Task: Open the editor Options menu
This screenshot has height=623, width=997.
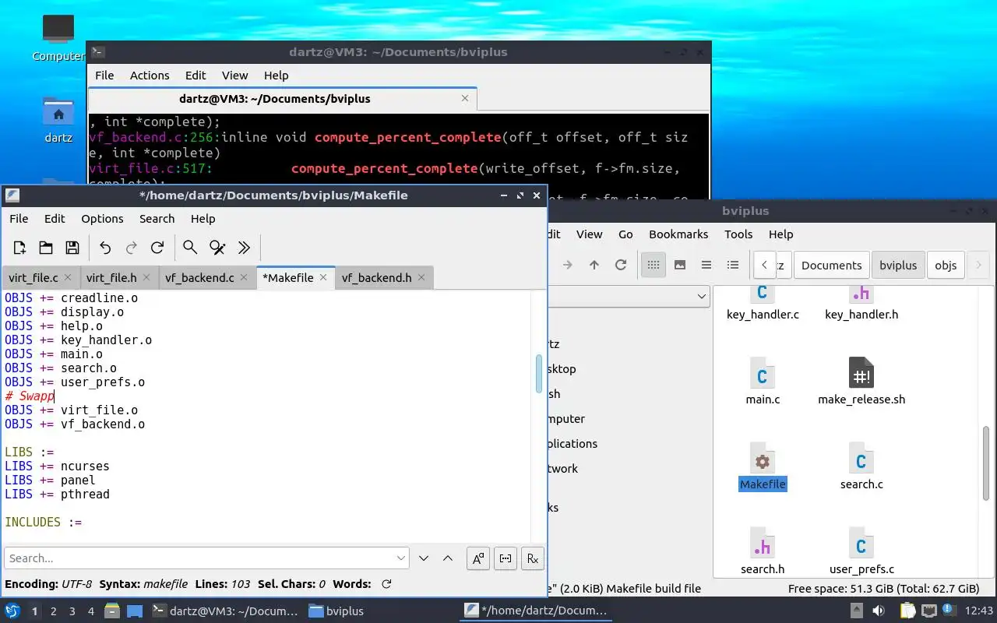Action: (x=102, y=219)
